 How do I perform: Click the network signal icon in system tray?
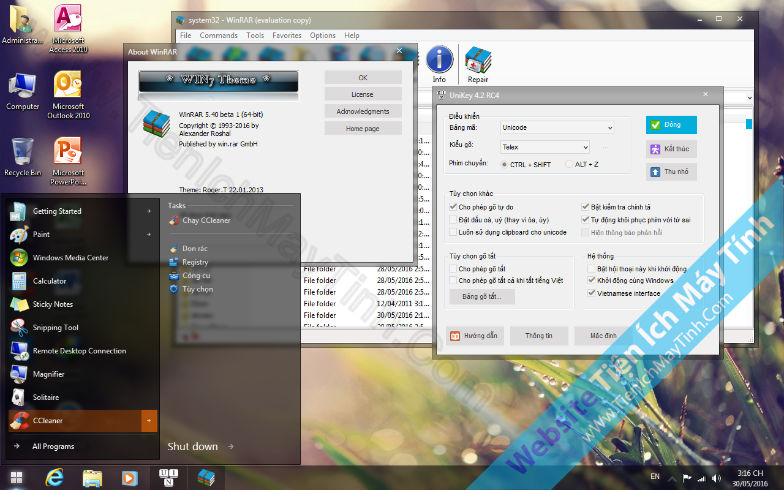tap(701, 478)
